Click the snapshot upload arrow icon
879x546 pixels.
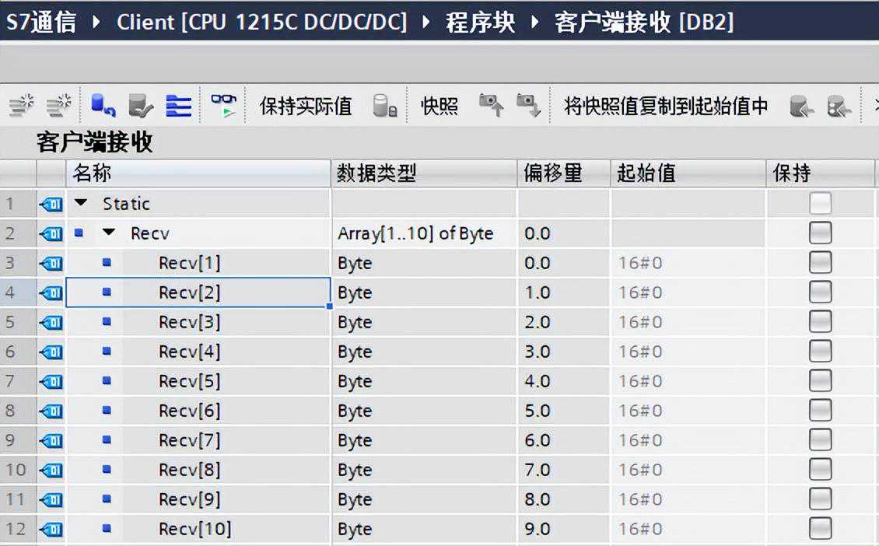(491, 106)
